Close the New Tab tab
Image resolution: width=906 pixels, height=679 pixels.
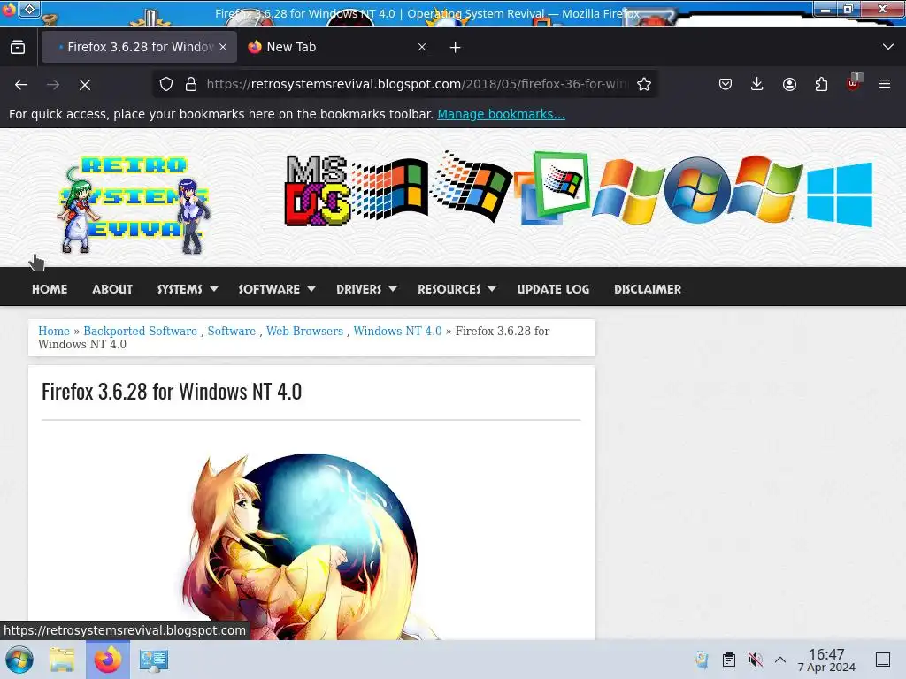click(x=422, y=47)
